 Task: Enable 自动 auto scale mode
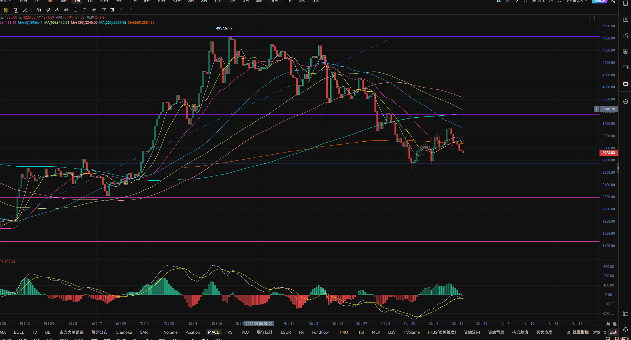(613, 332)
